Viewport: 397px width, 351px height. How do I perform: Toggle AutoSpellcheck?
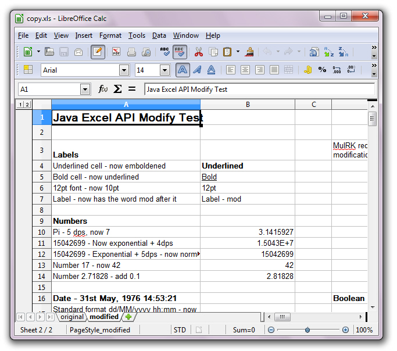(180, 52)
